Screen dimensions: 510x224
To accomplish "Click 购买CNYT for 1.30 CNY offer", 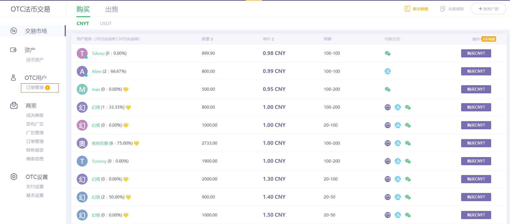I will (x=476, y=179).
